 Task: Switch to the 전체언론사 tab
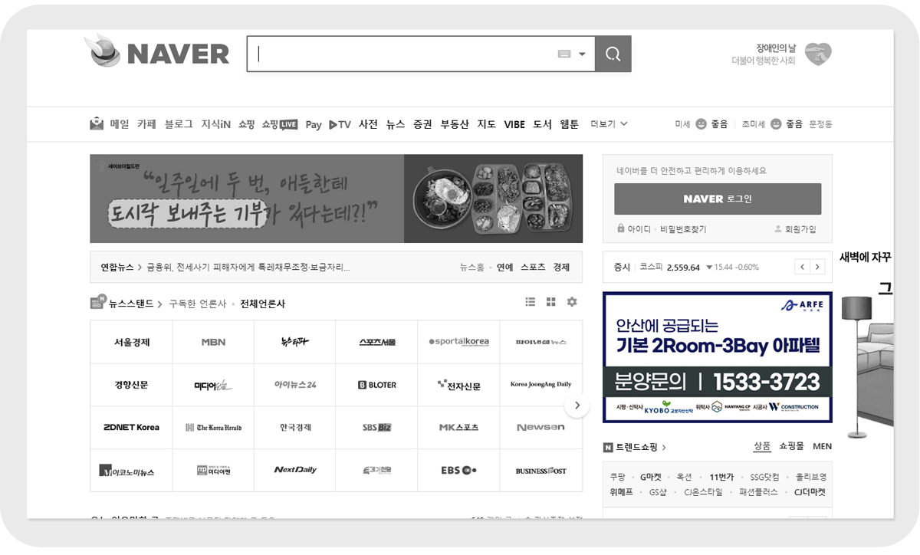click(262, 304)
